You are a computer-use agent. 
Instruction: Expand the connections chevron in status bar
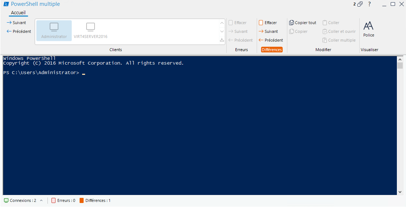41,200
